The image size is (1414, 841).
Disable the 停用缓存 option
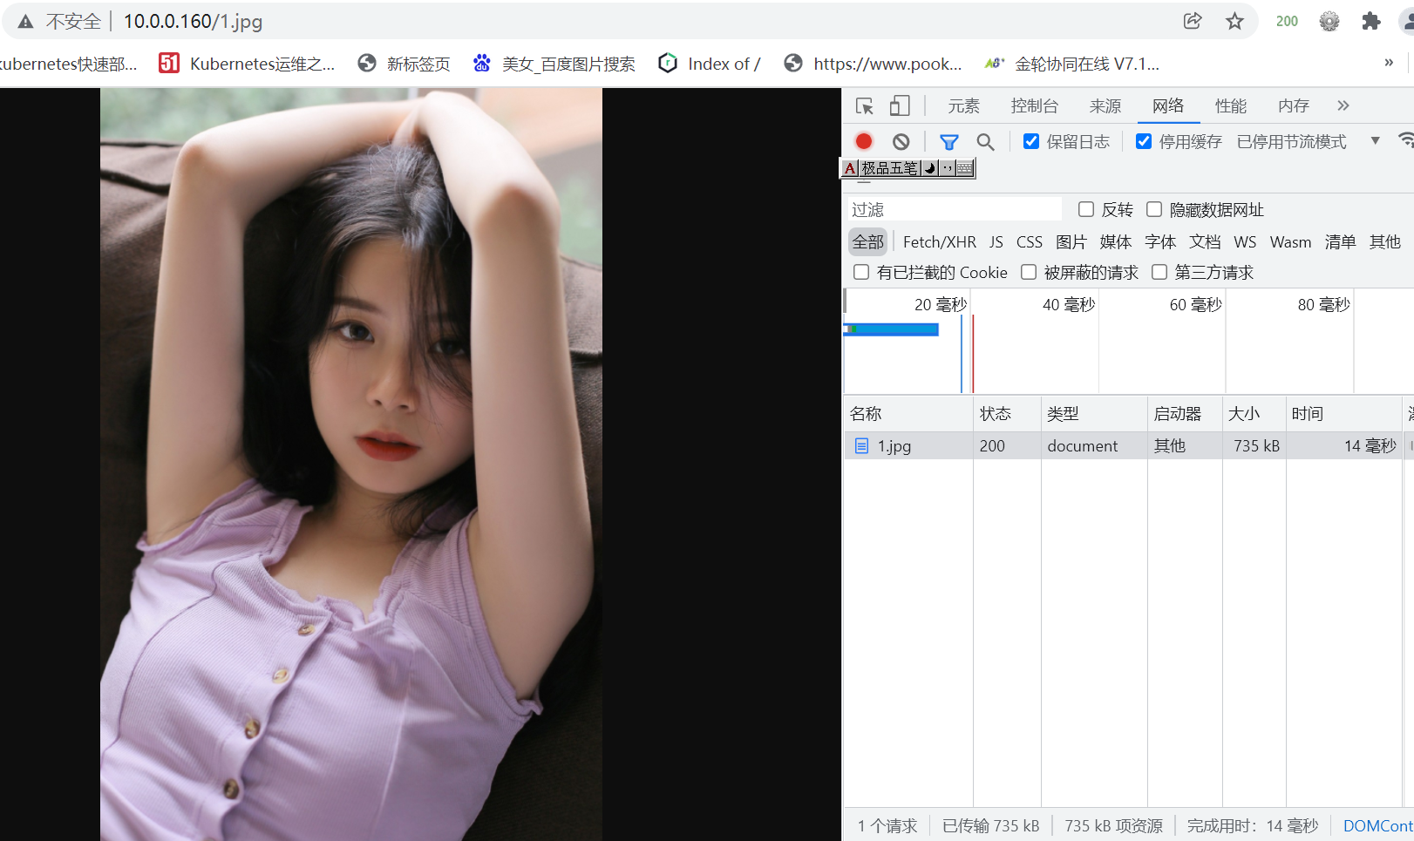[1143, 140]
